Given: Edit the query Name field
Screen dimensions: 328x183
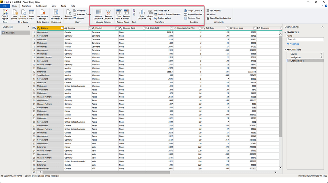Looking at the screenshot, I should point(305,39).
